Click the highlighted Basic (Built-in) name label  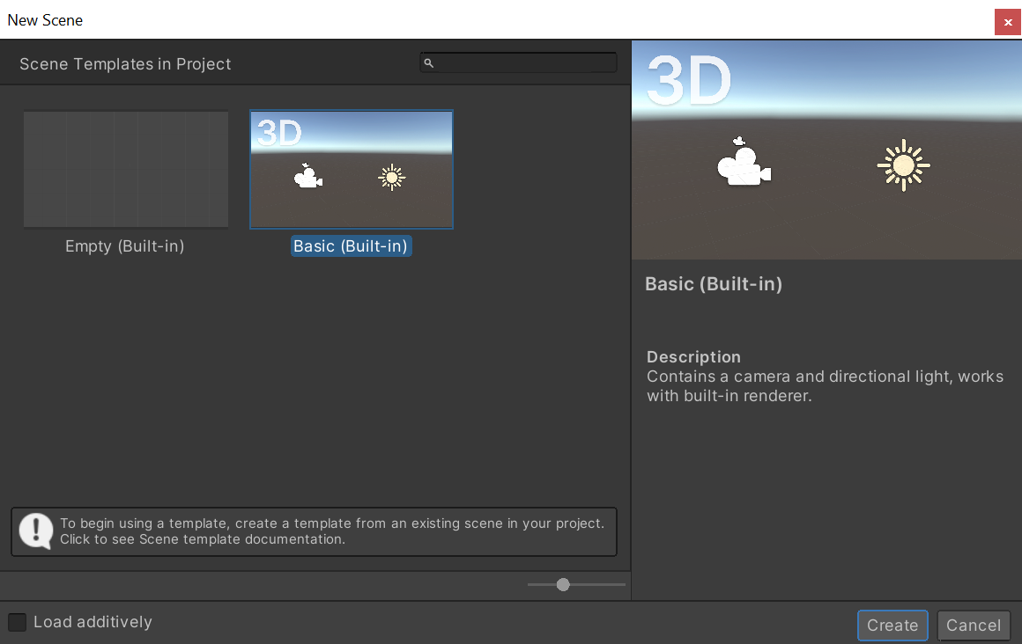[351, 246]
